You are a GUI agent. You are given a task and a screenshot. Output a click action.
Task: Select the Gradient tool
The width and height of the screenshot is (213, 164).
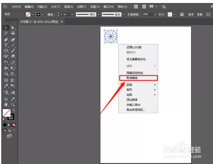coord(13,80)
